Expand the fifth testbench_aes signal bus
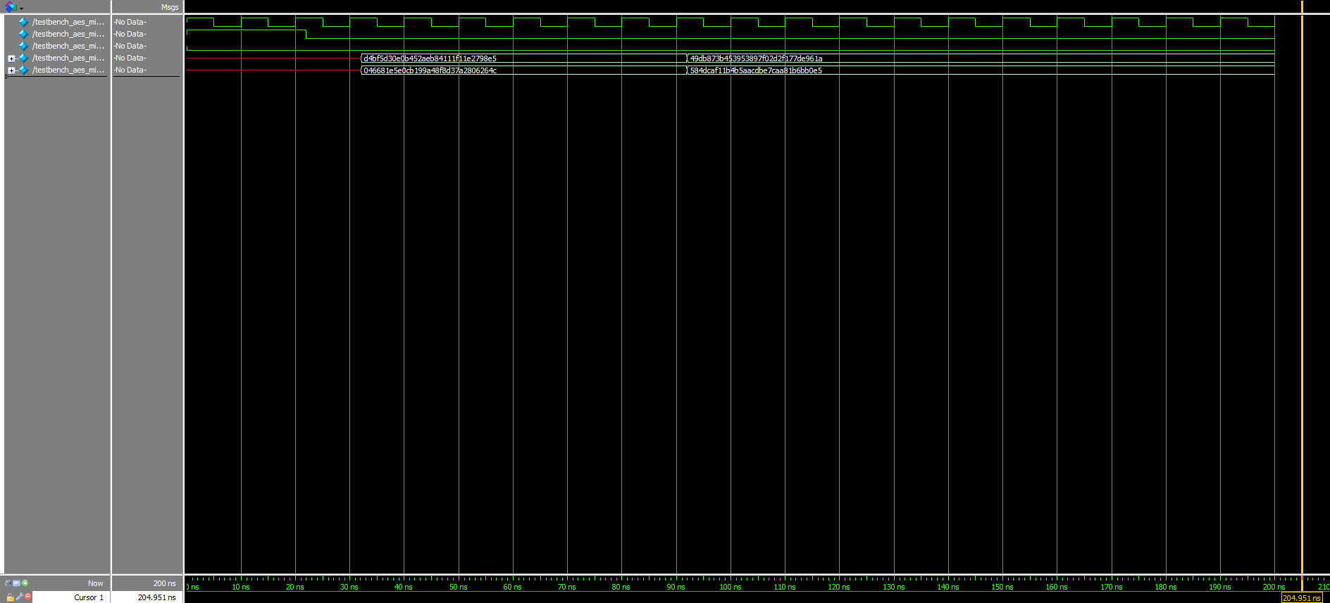The image size is (1330, 603). (x=11, y=70)
